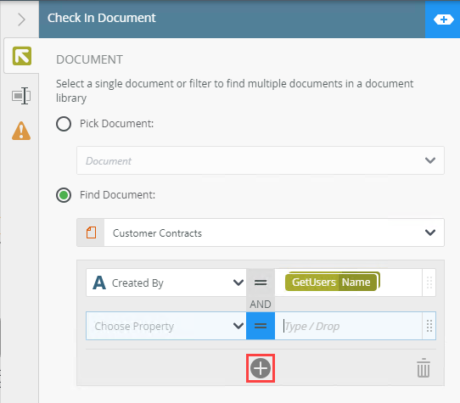Change the equals operator for Created By
This screenshot has height=403, width=460.
point(261,283)
